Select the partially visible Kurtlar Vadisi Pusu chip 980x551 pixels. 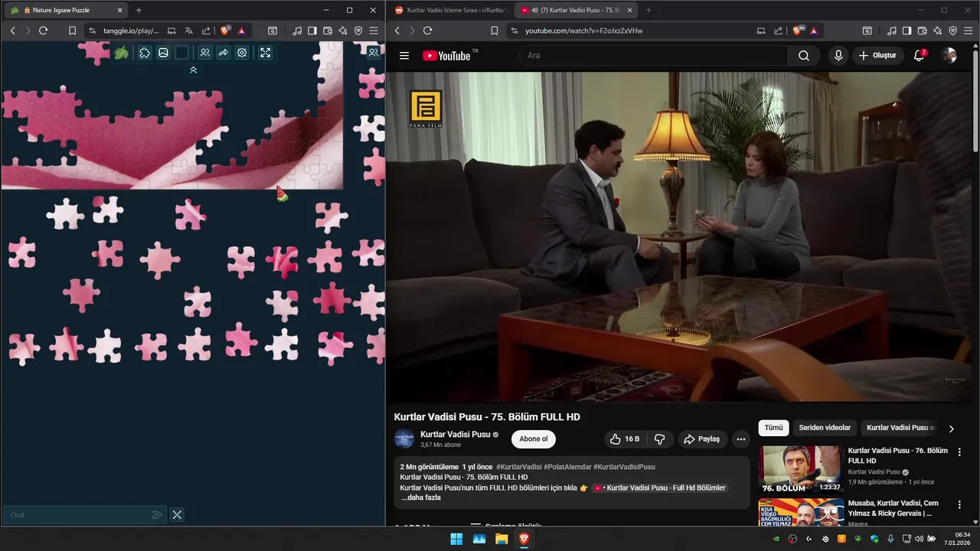[x=901, y=428]
